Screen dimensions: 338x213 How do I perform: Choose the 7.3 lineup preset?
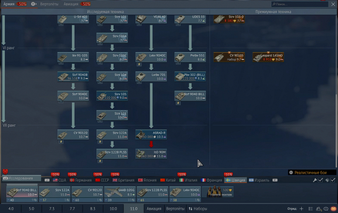coord(52,209)
